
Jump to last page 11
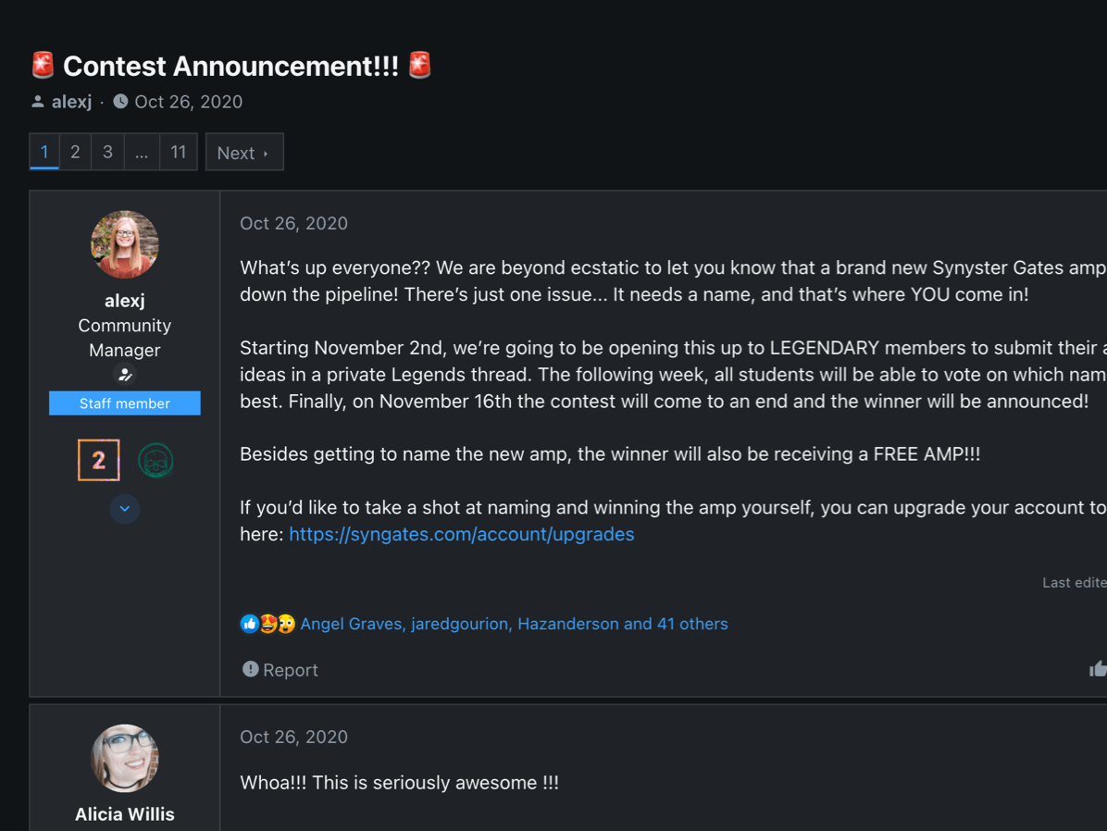tap(179, 152)
